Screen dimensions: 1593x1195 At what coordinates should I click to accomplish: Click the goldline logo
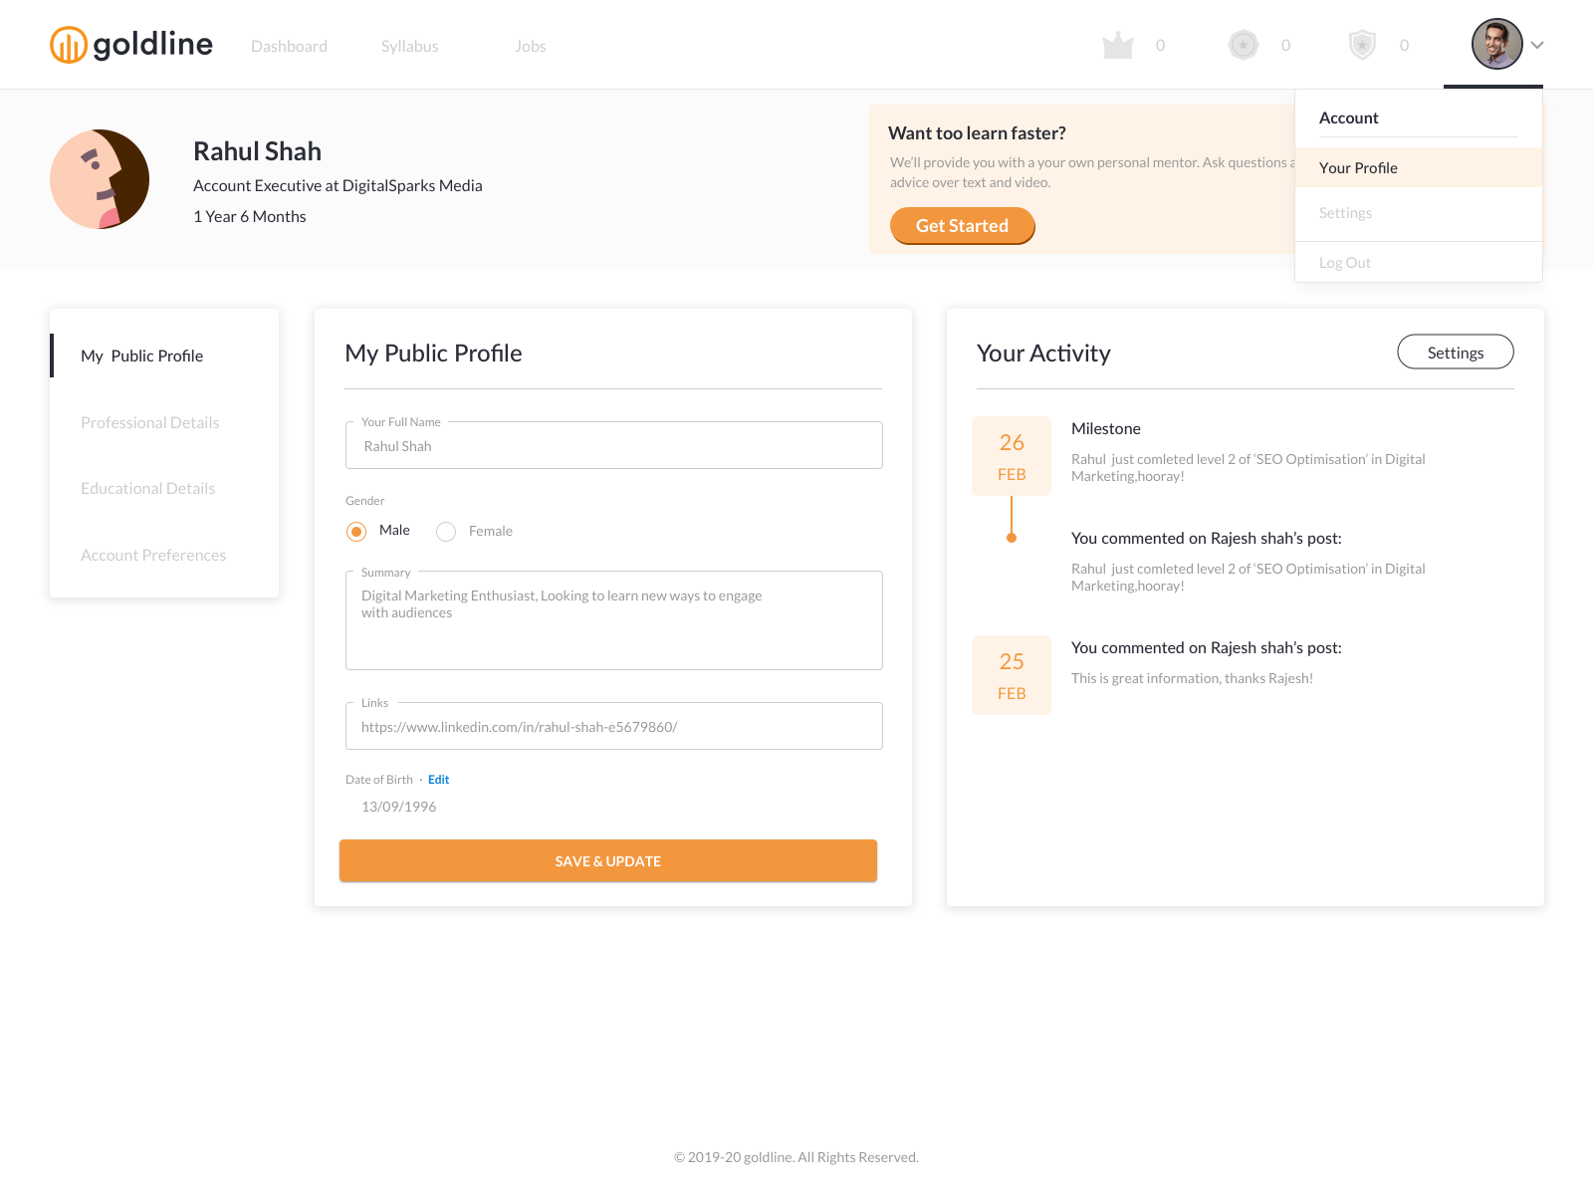point(130,44)
